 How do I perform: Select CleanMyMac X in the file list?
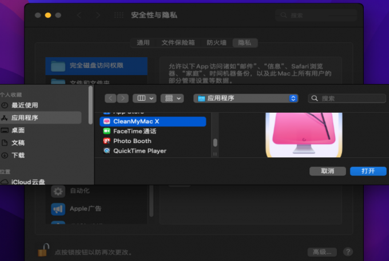(x=153, y=121)
